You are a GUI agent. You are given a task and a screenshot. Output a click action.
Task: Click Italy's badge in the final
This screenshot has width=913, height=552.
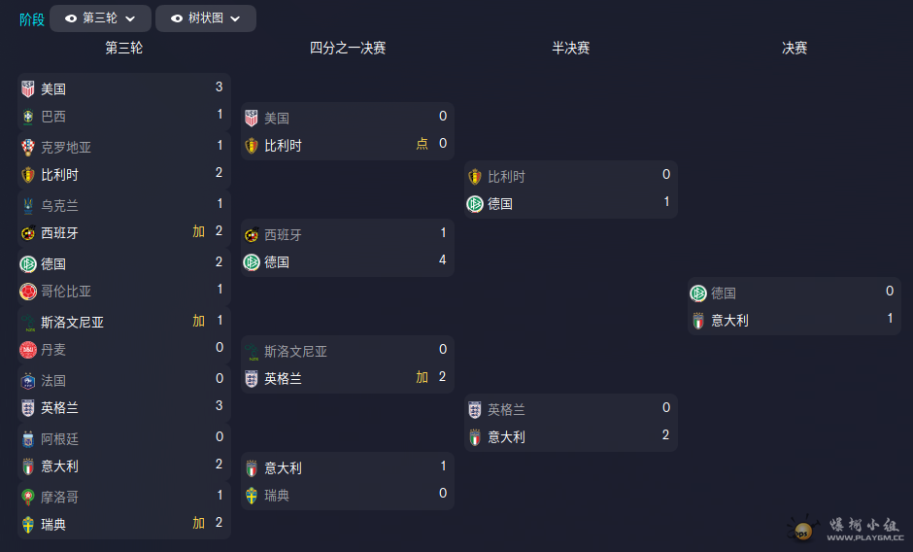point(698,320)
